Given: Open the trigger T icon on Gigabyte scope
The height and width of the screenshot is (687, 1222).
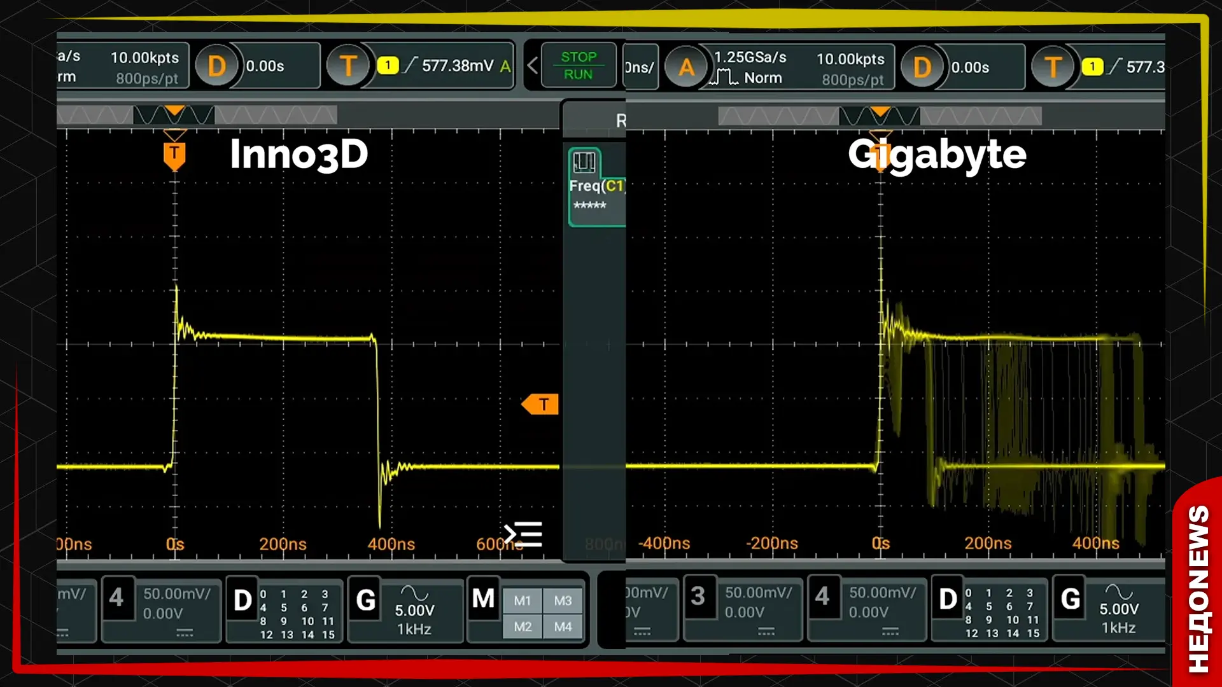Looking at the screenshot, I should coord(1053,67).
